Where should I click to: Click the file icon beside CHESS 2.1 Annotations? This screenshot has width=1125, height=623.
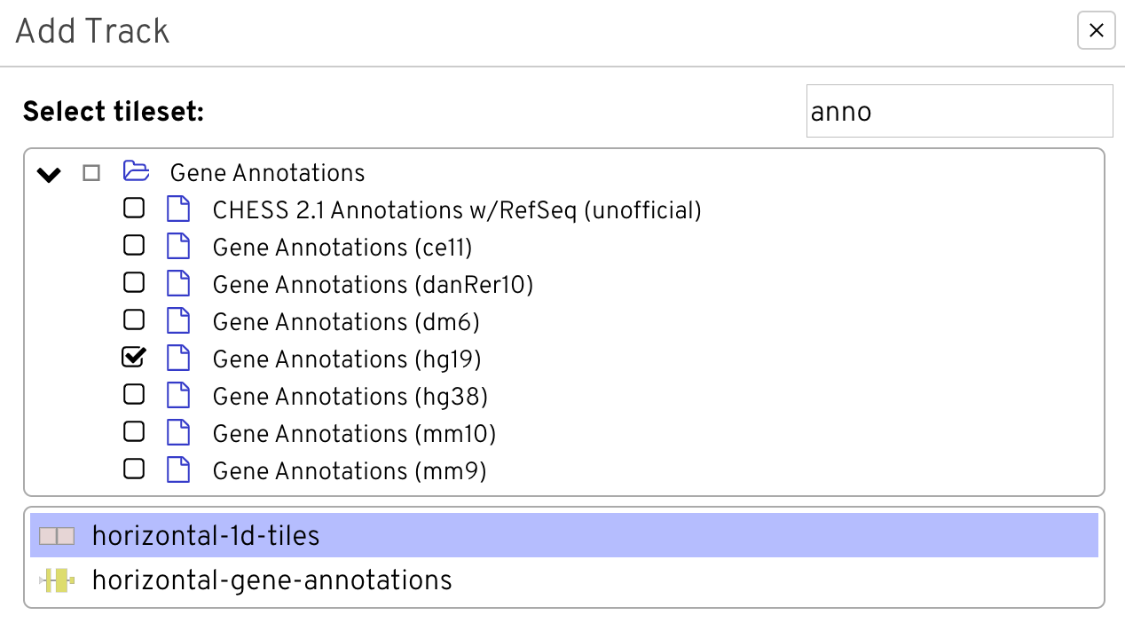(x=178, y=209)
